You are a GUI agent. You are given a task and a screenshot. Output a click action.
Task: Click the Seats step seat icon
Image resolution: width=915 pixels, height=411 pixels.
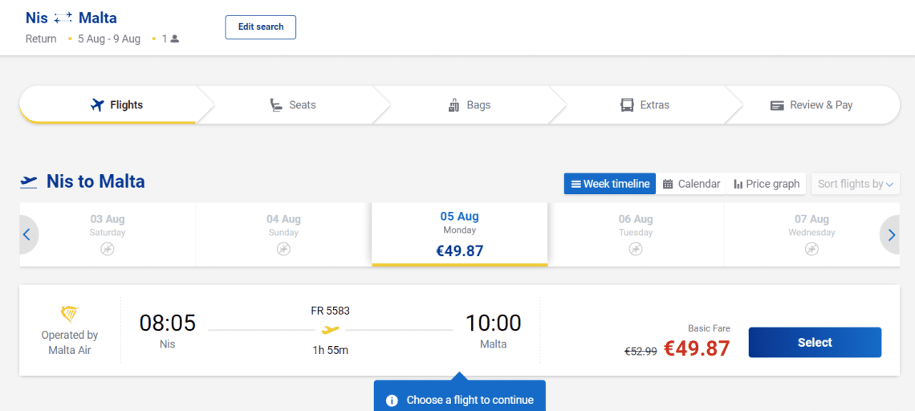(275, 105)
